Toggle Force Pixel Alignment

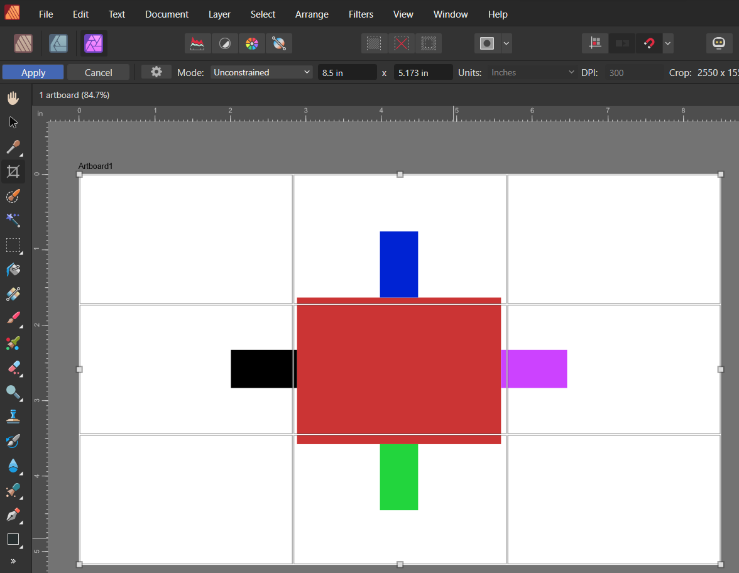point(595,43)
